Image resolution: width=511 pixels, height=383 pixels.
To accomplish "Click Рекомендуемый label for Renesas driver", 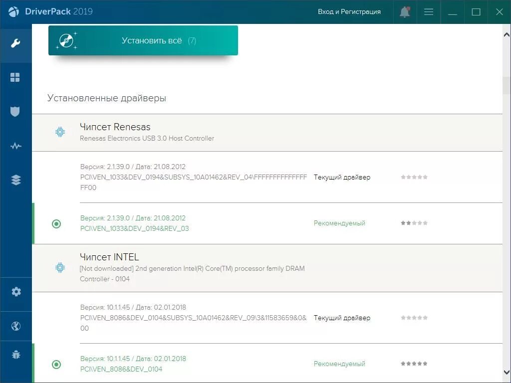I will pos(339,223).
